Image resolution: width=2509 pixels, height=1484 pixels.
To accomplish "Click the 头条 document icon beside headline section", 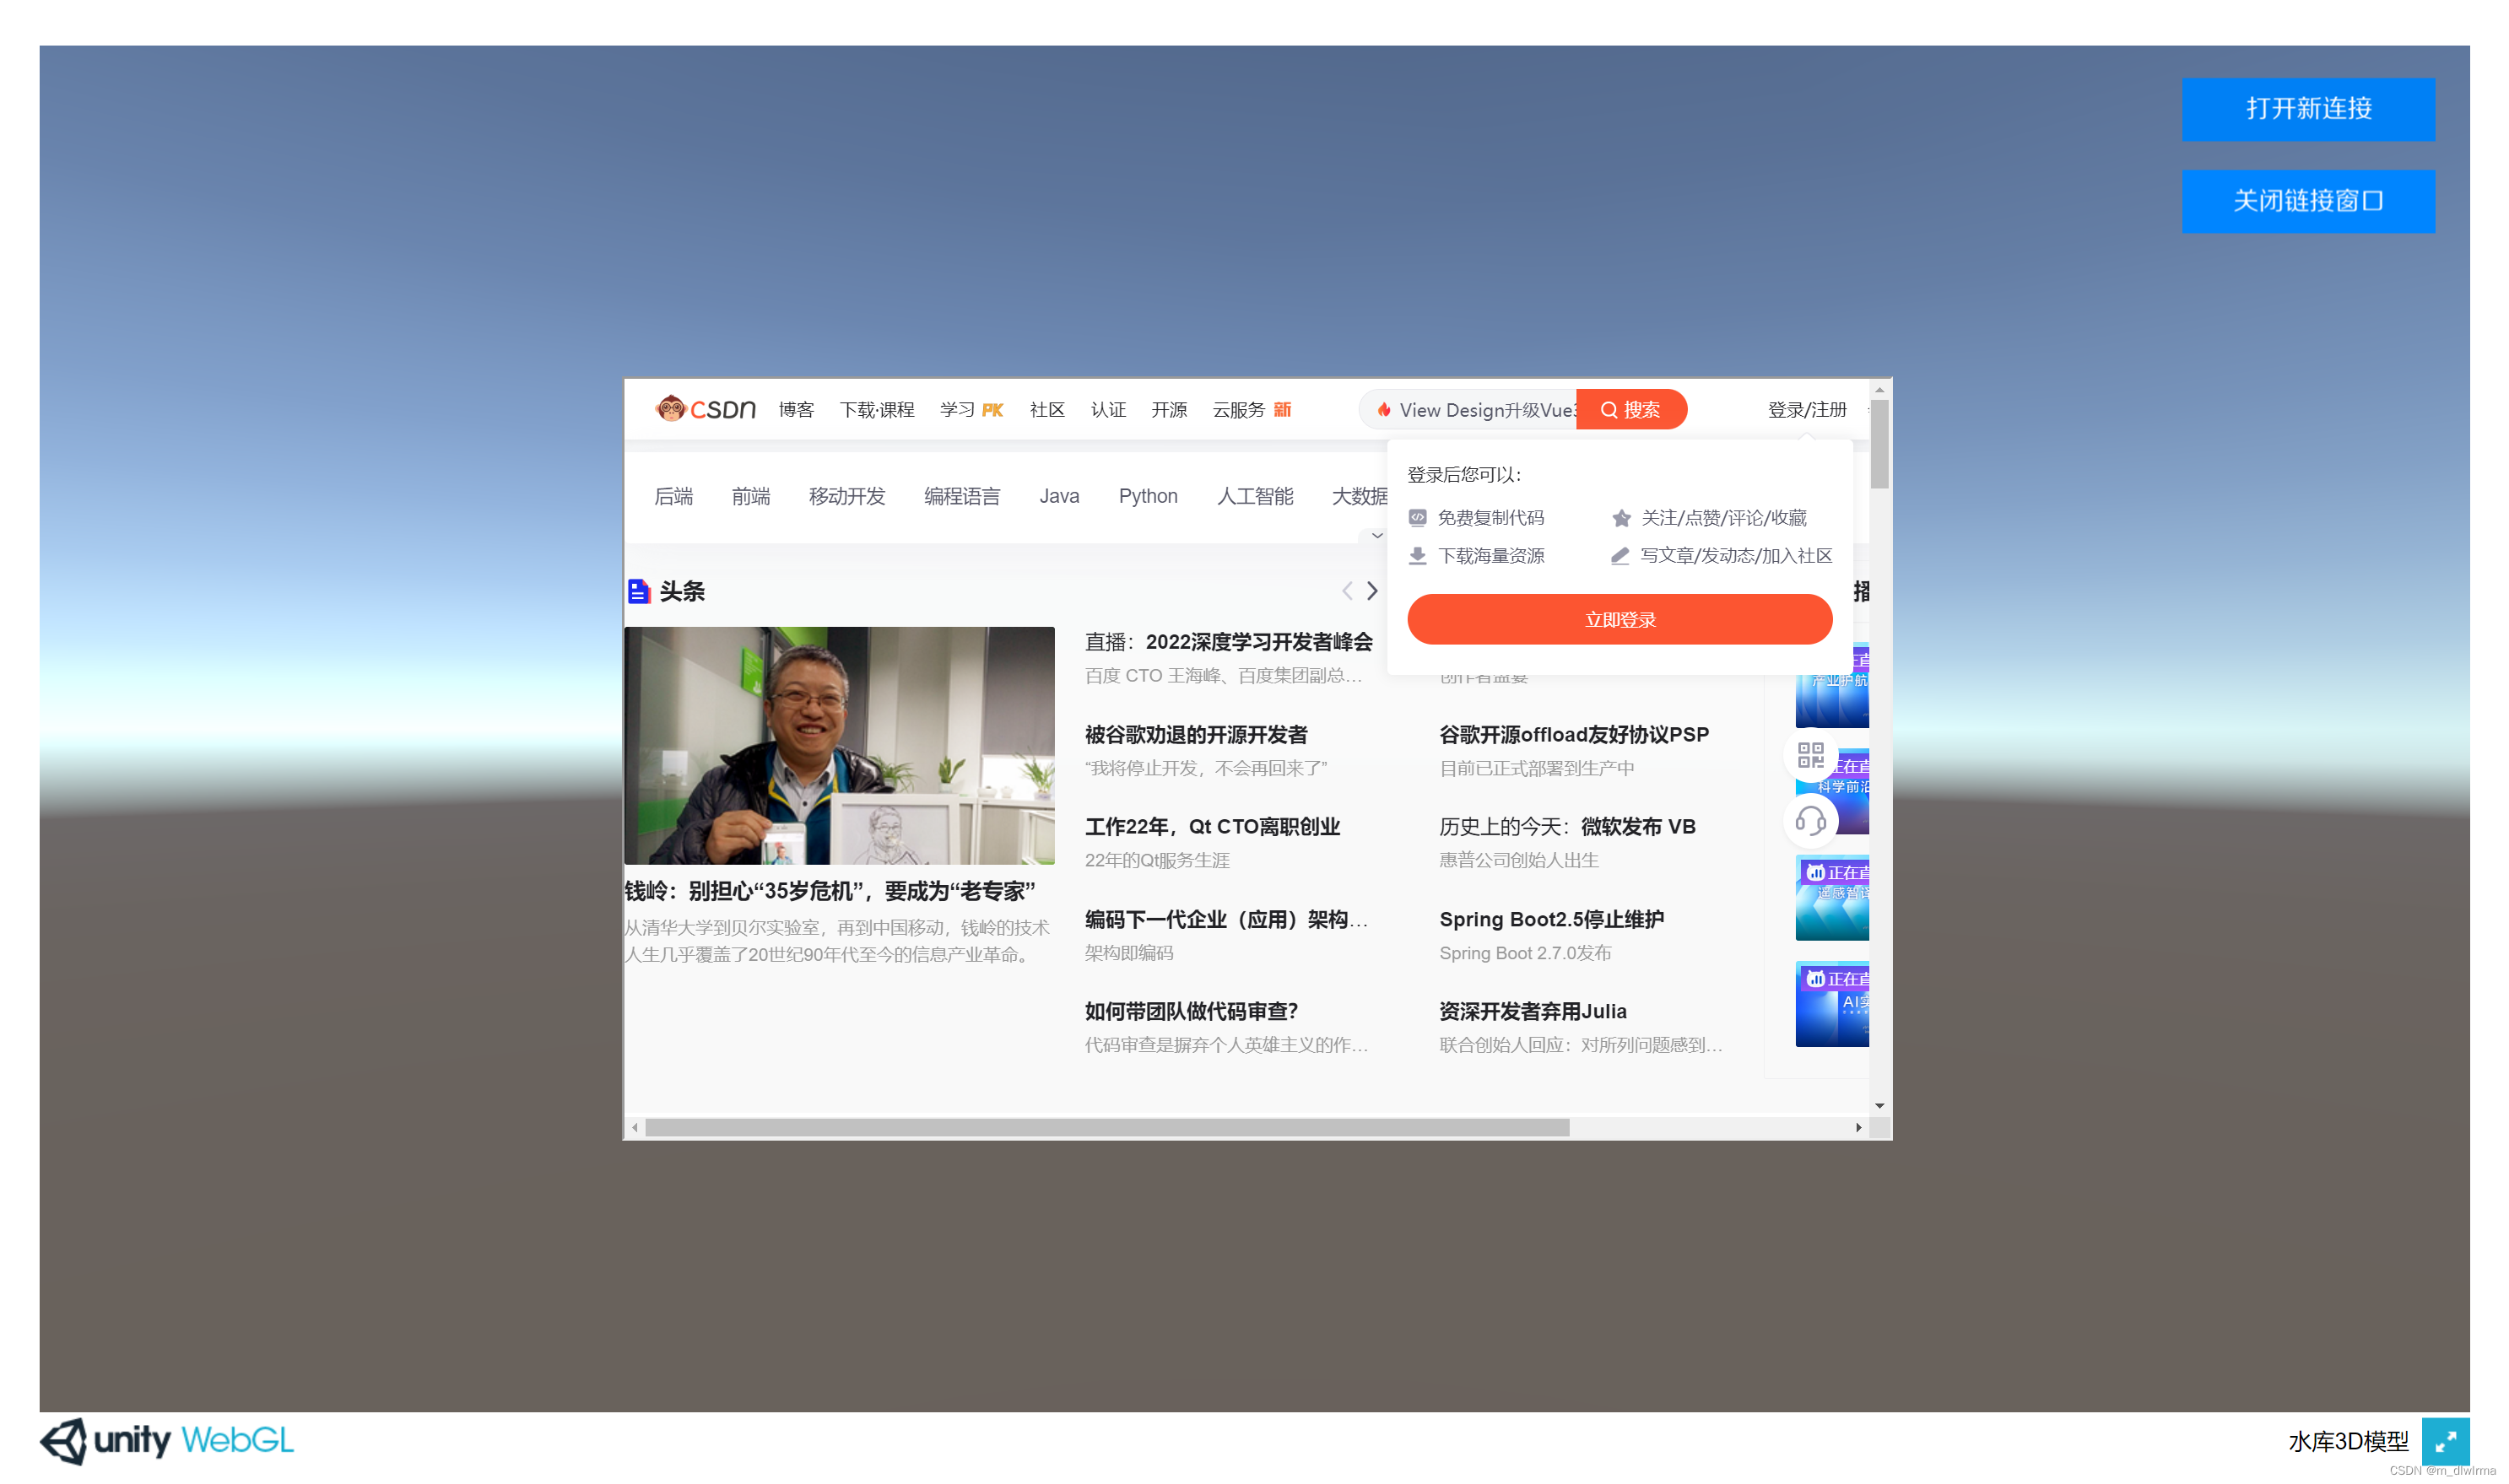I will 639,591.
